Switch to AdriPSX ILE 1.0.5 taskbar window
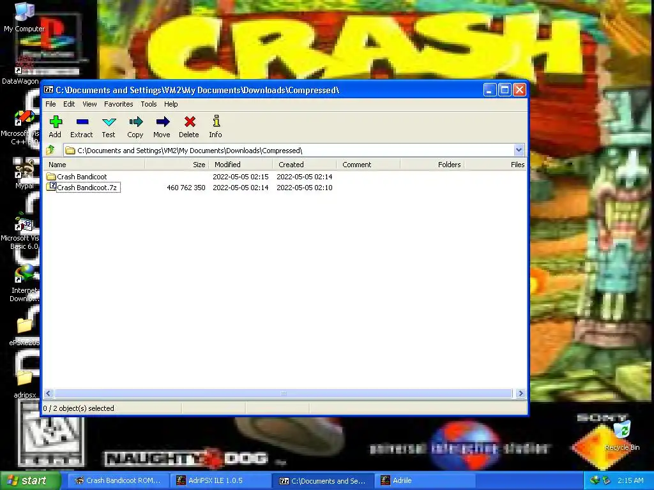 [220, 480]
